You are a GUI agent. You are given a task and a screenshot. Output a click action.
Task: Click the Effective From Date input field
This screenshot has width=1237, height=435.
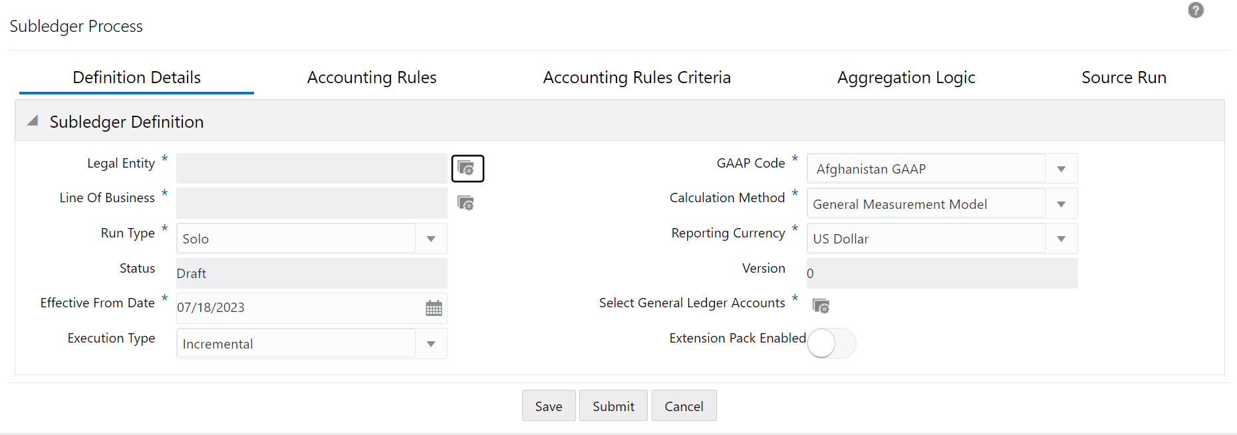296,308
